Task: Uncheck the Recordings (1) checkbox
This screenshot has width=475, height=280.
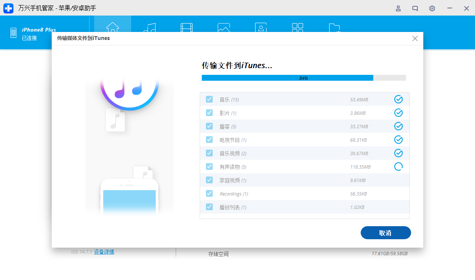Action: [209, 193]
